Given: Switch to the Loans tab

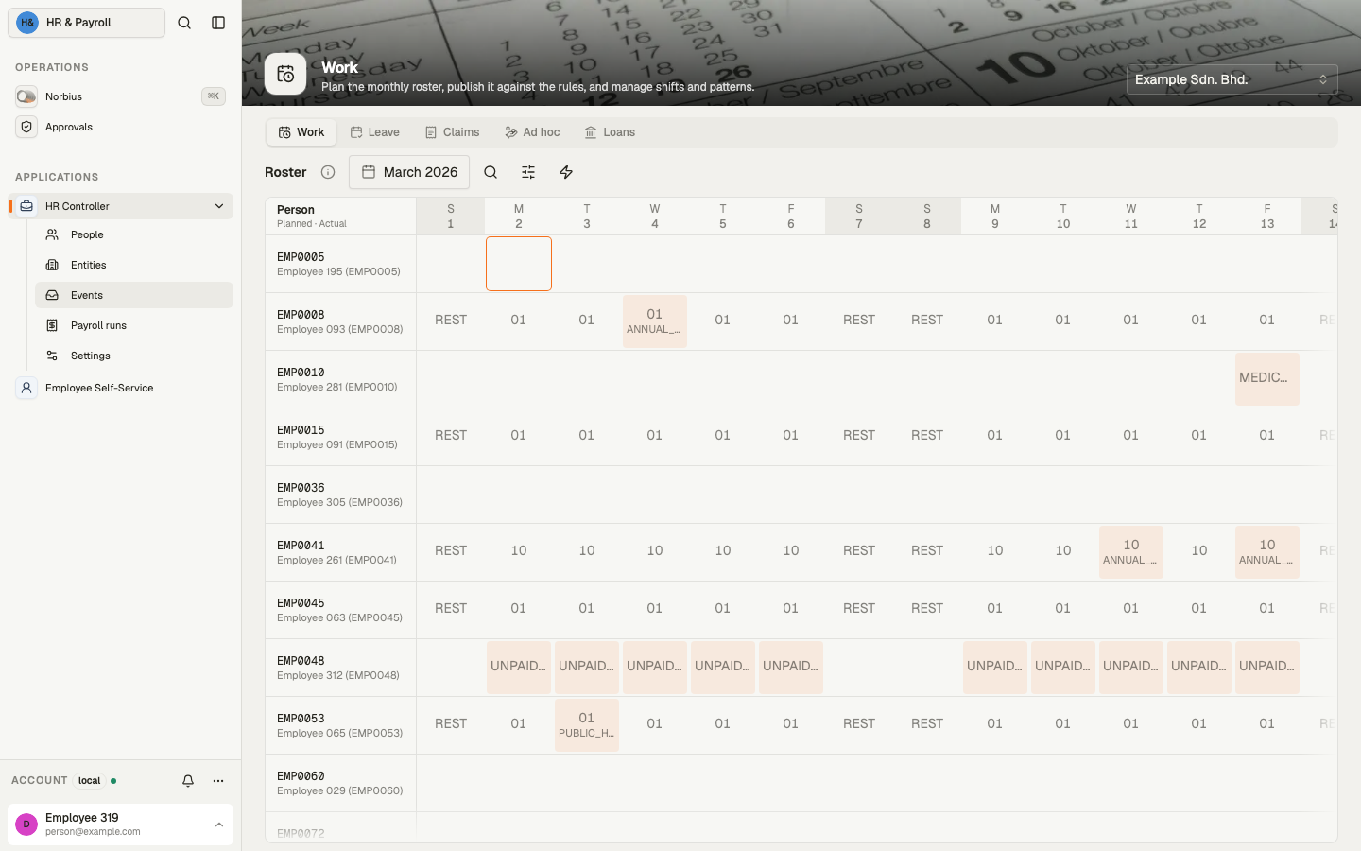Looking at the screenshot, I should tap(610, 132).
